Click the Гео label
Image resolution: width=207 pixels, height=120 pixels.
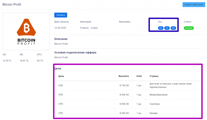tap(160, 22)
